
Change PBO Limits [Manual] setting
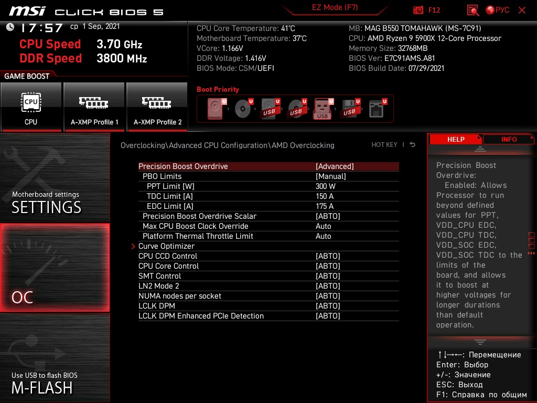(268, 176)
